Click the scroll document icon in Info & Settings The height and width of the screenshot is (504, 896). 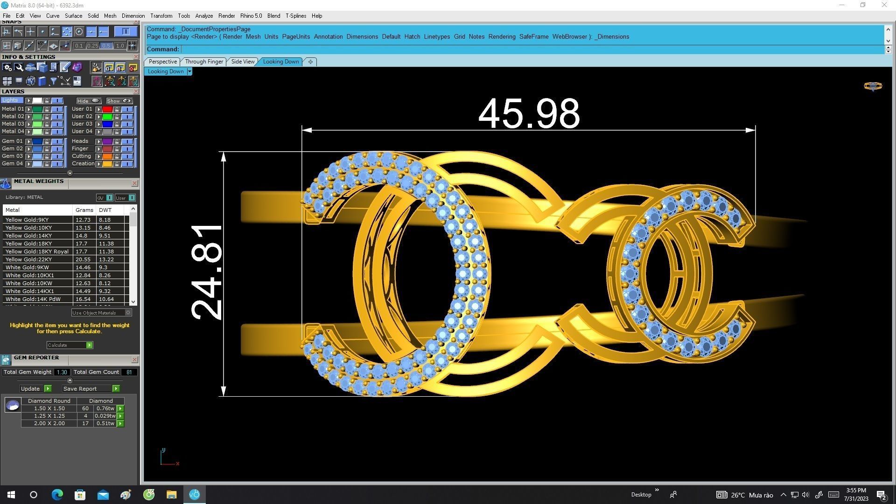coord(53,67)
